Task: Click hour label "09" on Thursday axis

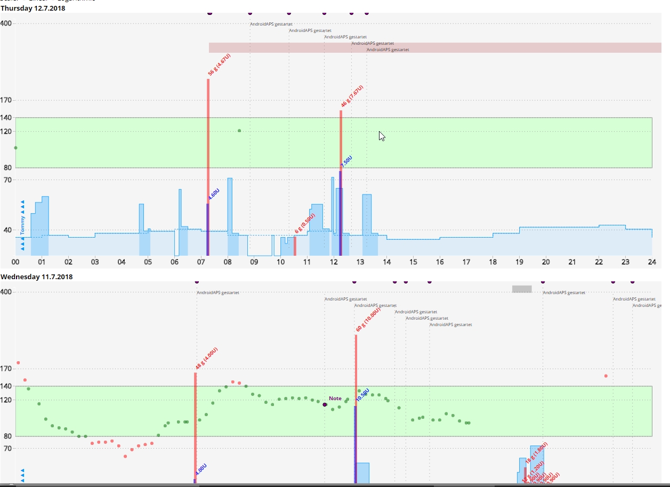Action: 254,262
